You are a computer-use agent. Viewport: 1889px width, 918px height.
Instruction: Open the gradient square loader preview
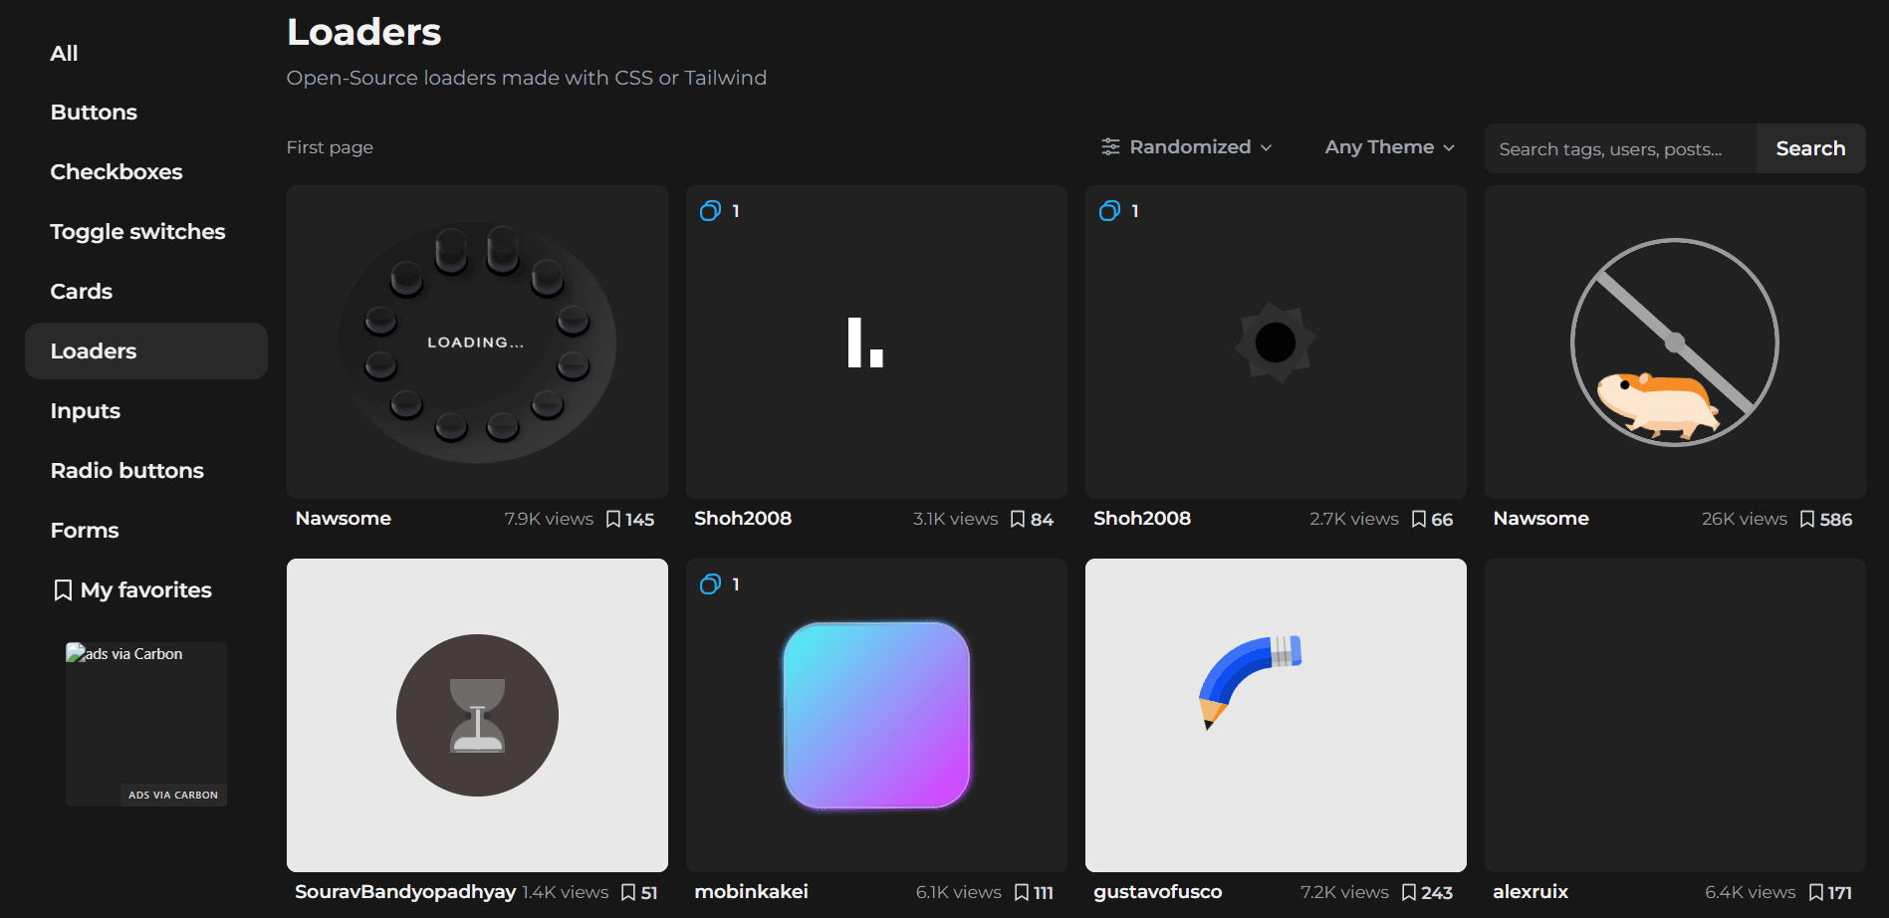point(876,715)
